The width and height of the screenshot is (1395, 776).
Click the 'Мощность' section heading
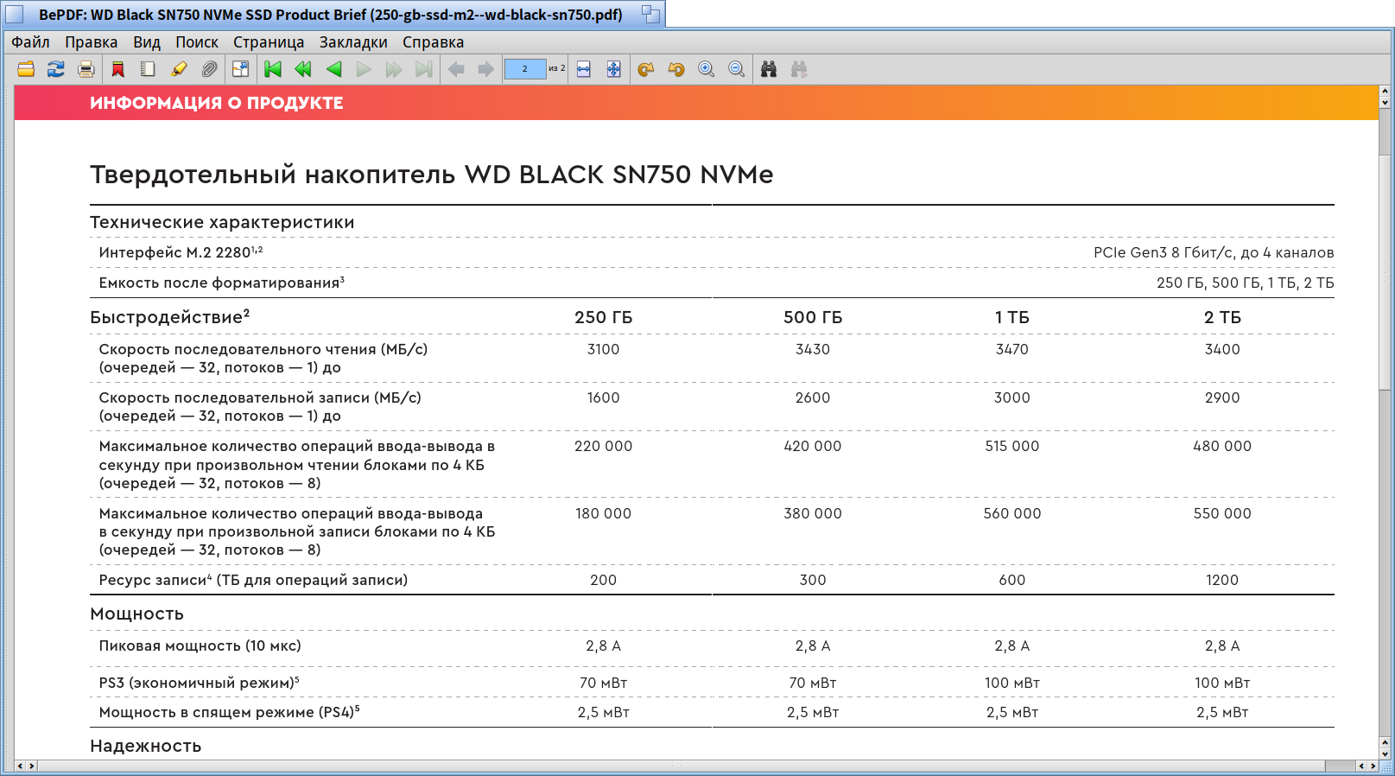click(137, 614)
